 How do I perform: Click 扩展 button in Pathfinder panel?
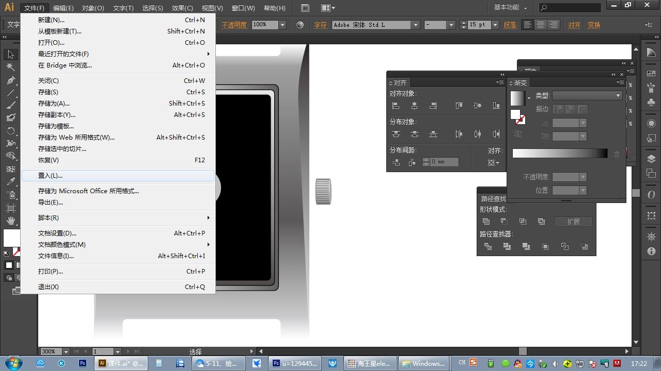pyautogui.click(x=573, y=222)
